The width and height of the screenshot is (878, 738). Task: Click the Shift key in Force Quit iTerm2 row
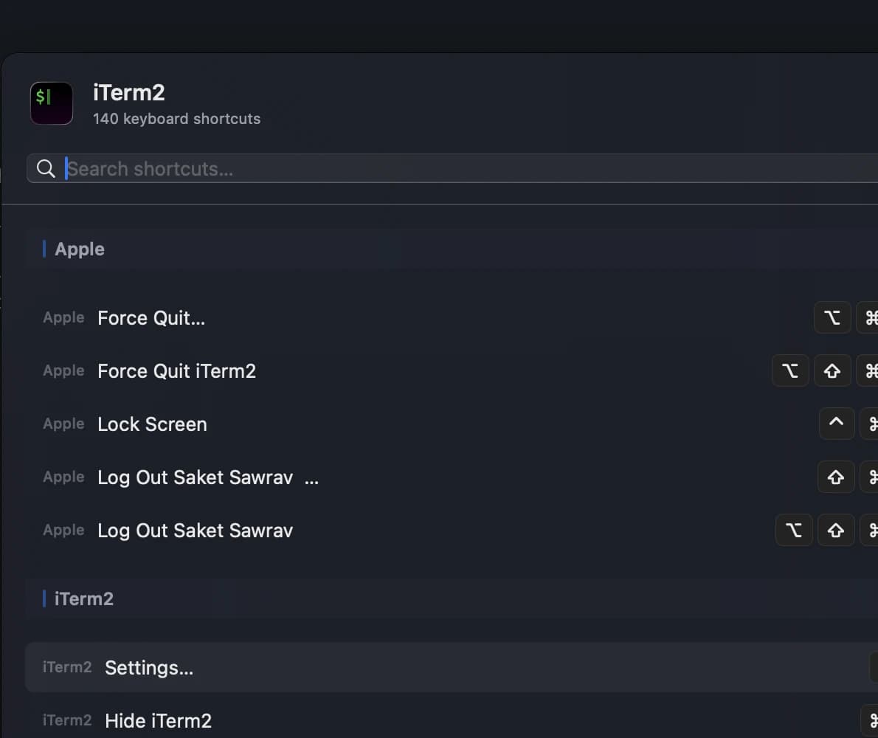(832, 371)
